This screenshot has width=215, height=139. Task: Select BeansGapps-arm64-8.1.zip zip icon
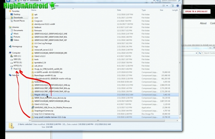(33, 75)
